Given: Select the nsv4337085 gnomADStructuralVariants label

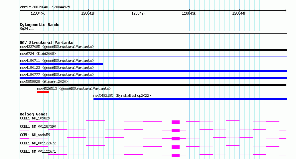Looking at the screenshot, I should click(x=57, y=47).
